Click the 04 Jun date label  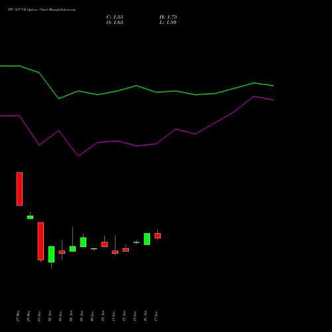click(x=71, y=316)
